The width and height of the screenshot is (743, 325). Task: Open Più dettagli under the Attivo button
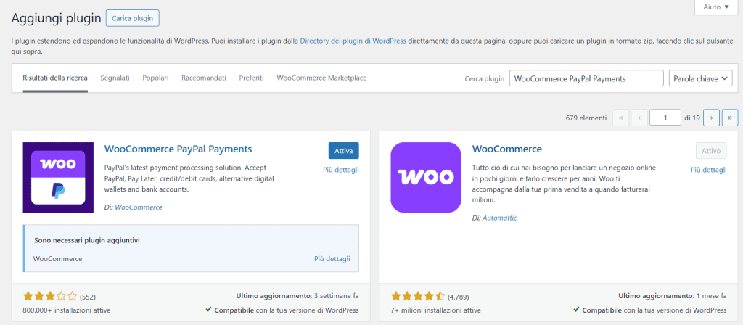[708, 170]
